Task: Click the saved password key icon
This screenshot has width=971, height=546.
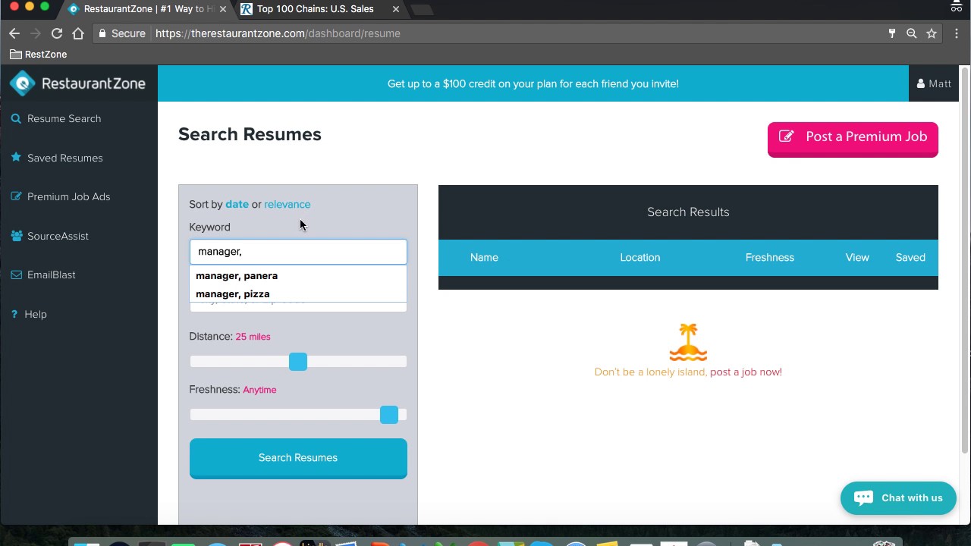Action: (x=892, y=33)
